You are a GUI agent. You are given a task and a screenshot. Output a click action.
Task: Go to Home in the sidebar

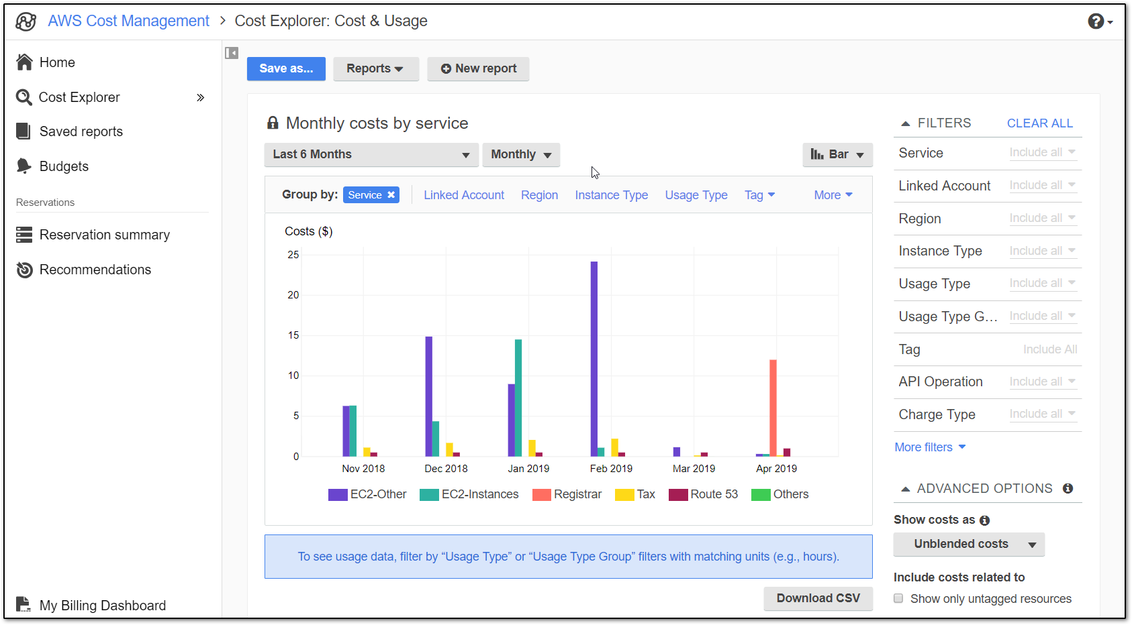[x=57, y=62]
